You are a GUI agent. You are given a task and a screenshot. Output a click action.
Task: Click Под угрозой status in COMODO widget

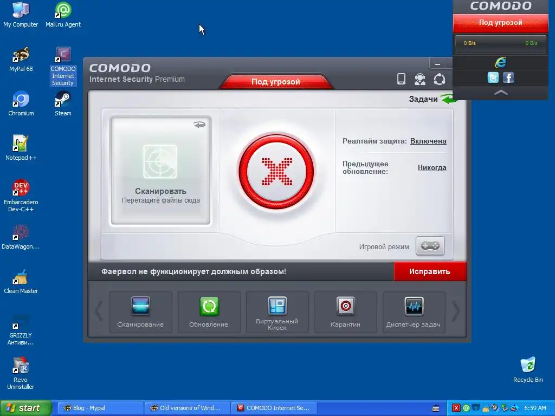tap(500, 23)
